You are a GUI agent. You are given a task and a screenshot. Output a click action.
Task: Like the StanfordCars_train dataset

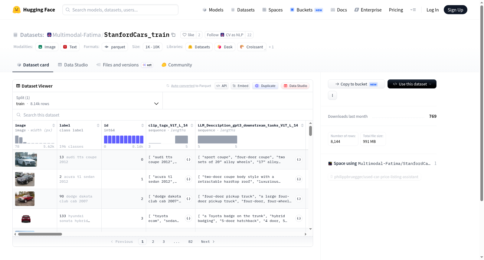coord(188,35)
